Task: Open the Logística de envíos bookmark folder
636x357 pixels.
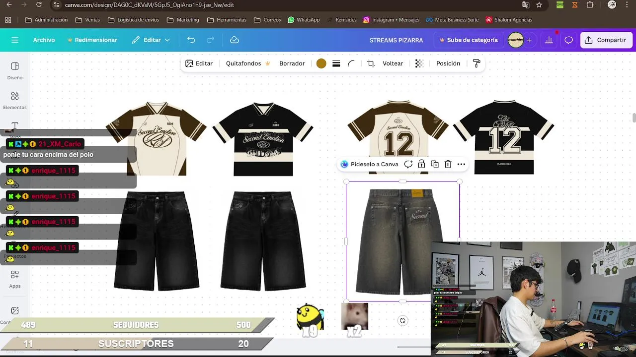Action: tap(133, 20)
